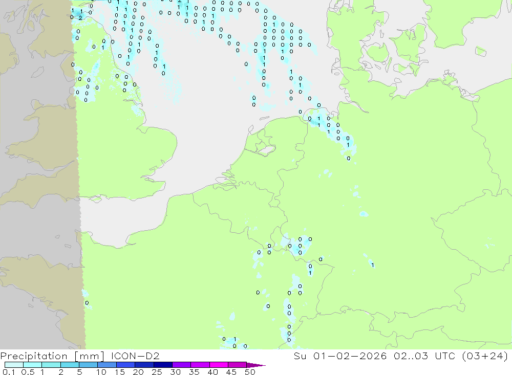Click the "50" legend scale label

coord(250,372)
